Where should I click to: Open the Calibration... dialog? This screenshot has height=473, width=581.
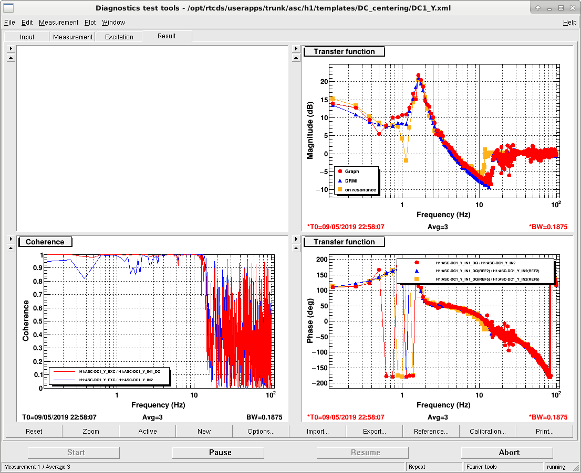tap(487, 431)
